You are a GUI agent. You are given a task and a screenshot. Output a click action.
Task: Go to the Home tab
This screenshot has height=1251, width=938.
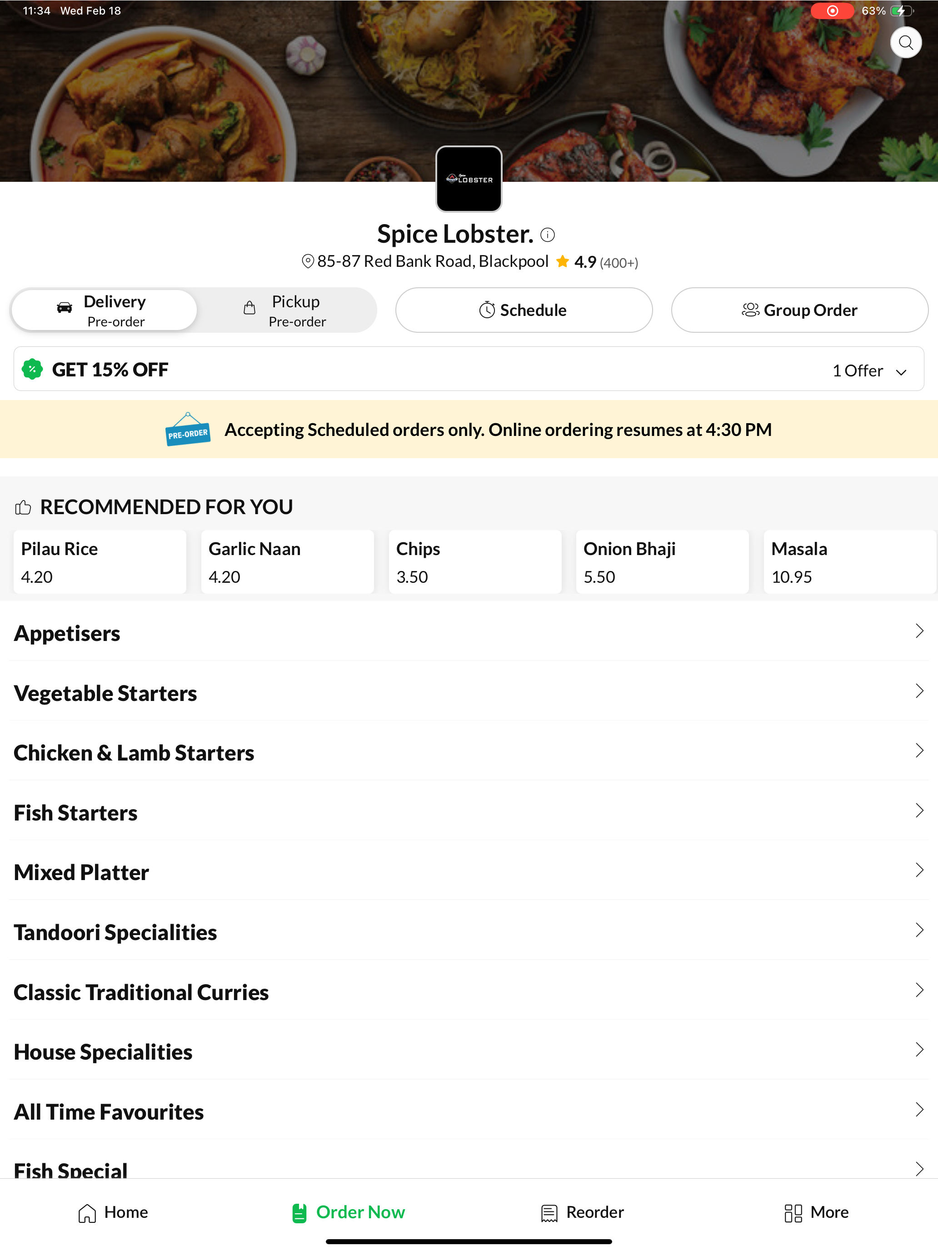pyautogui.click(x=113, y=1212)
